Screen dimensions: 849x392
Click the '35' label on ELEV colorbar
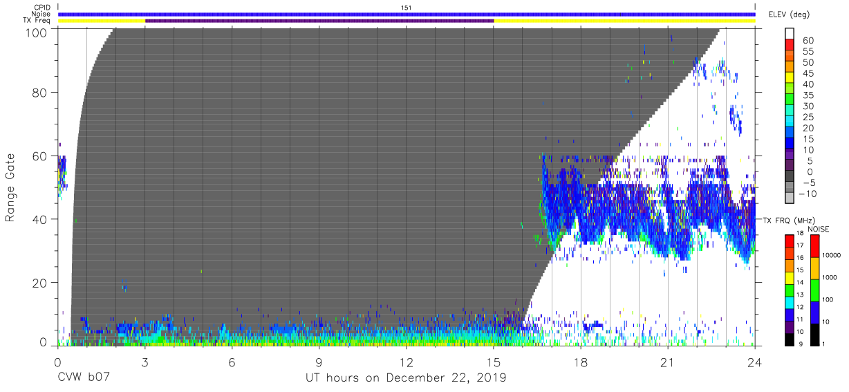tap(808, 95)
